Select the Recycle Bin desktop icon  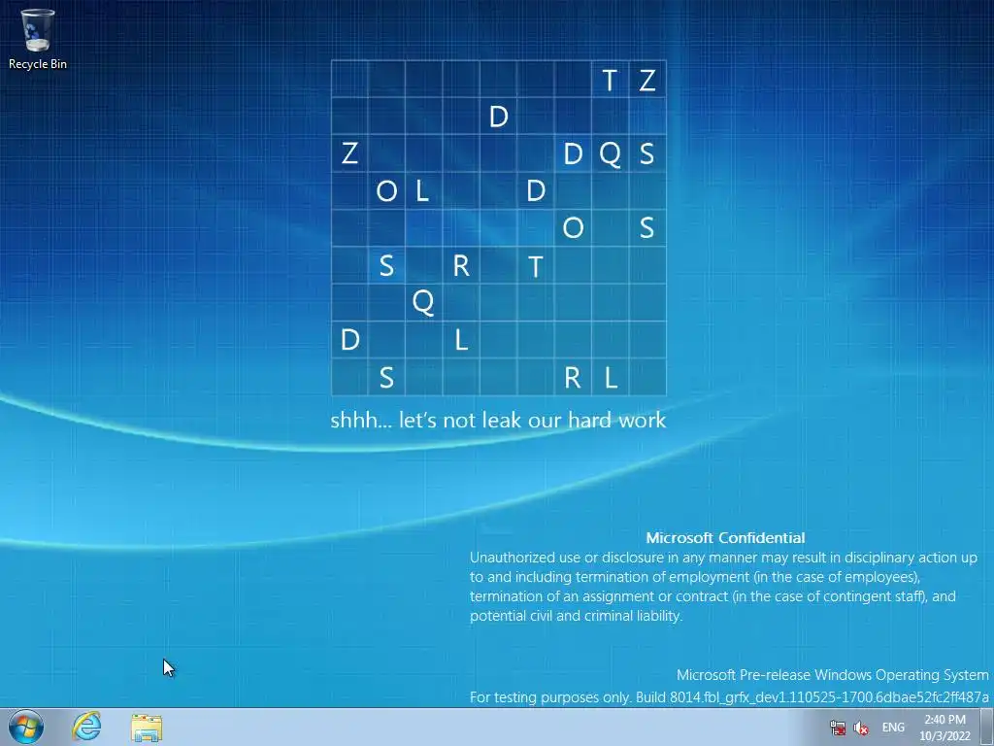[38, 38]
